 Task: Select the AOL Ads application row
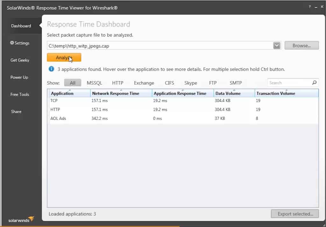(x=184, y=119)
